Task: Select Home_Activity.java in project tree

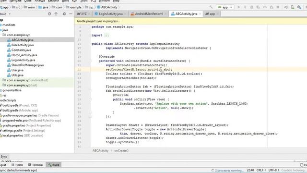Action: click(x=24, y=55)
